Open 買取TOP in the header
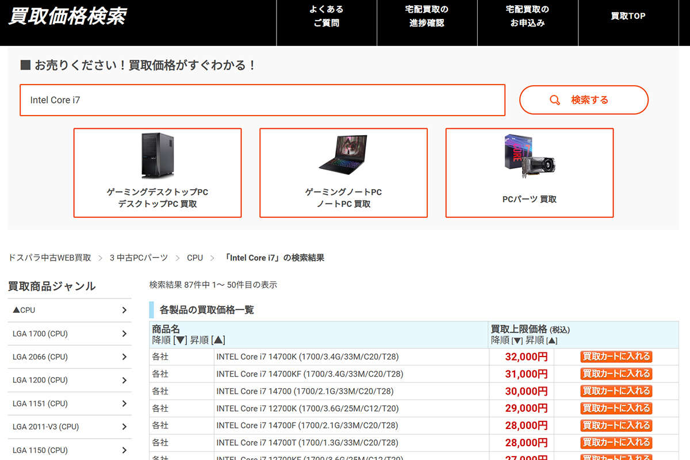The image size is (690, 460). pyautogui.click(x=628, y=16)
